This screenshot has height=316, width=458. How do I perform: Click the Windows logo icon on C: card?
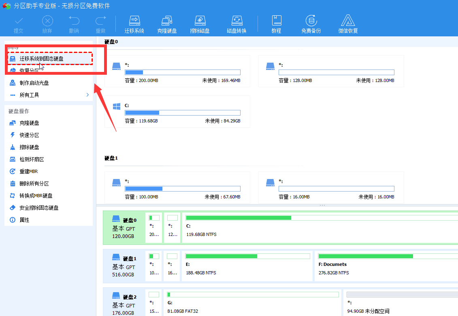117,106
